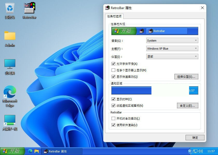The height and width of the screenshot is (155, 218).
Task: Select the 任务栏选项 tab
Action: pos(114,16)
